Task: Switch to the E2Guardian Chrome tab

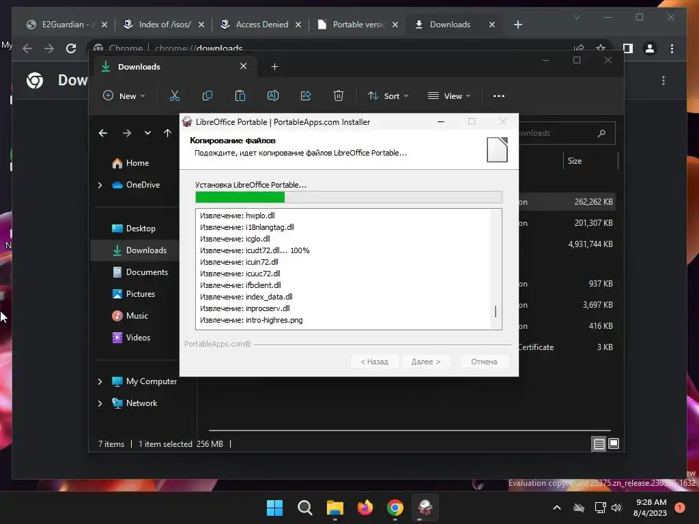Action: click(67, 25)
